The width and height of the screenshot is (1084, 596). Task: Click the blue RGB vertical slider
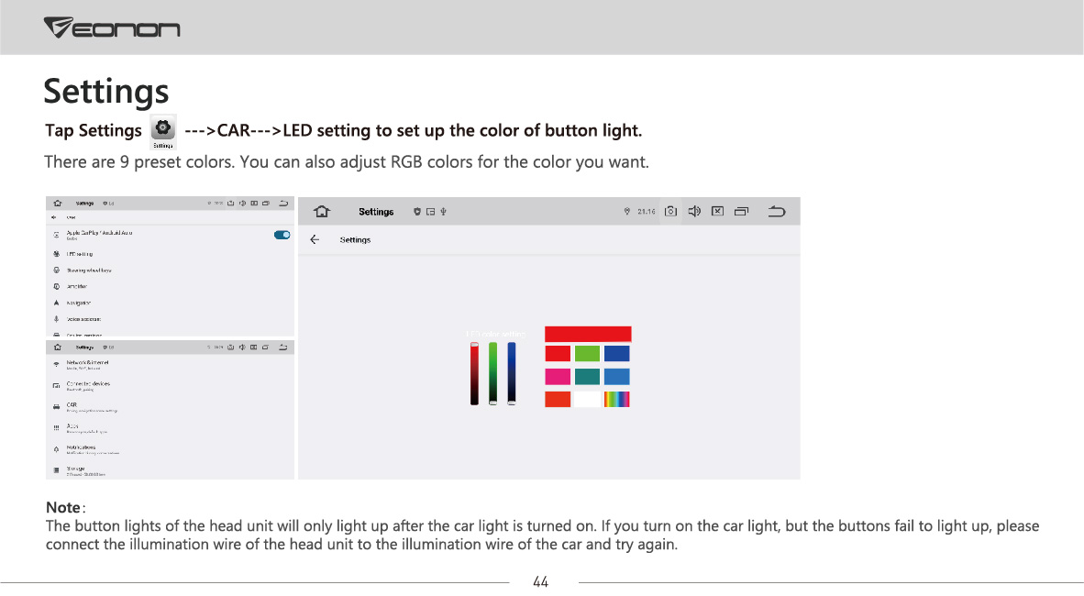pyautogui.click(x=512, y=373)
